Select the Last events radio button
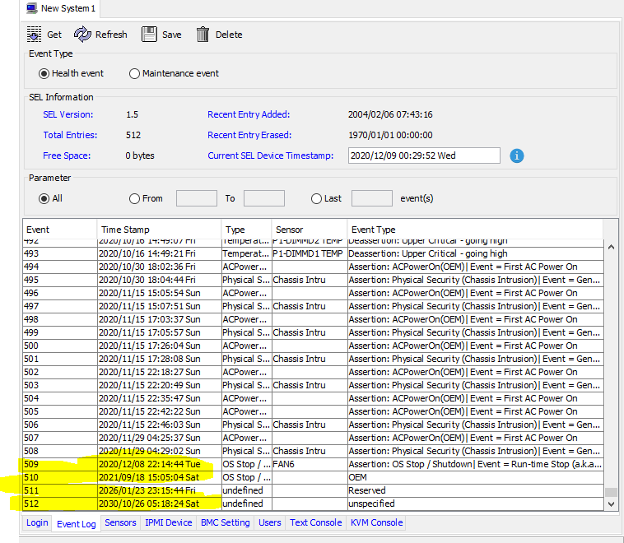 tap(316, 198)
